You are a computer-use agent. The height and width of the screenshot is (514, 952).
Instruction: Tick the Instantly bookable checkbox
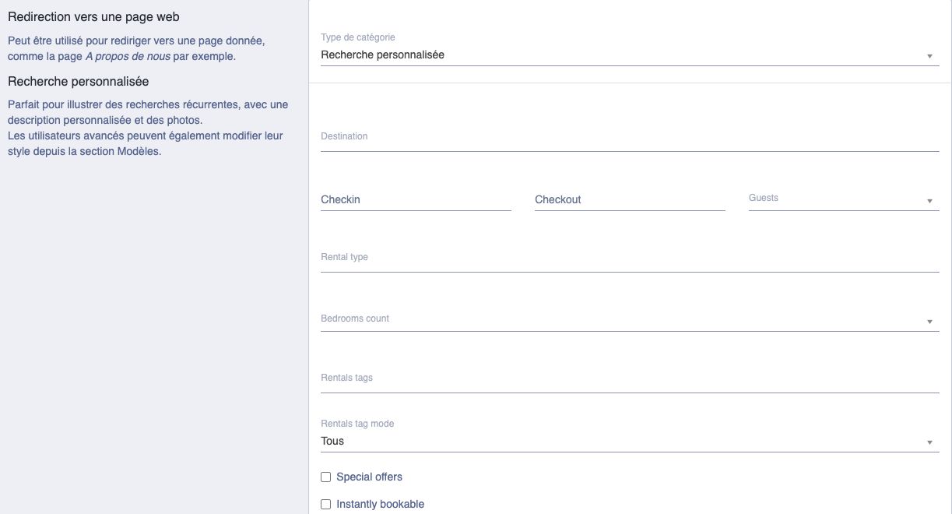(326, 505)
